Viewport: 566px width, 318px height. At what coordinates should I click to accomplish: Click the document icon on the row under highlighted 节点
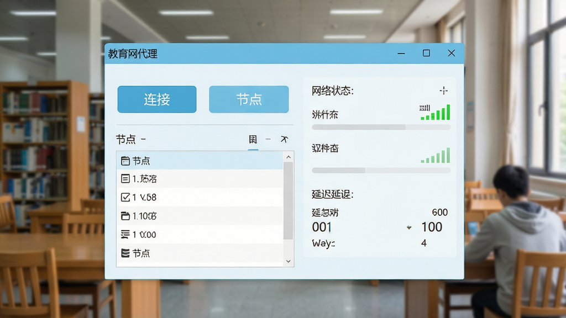click(x=125, y=178)
